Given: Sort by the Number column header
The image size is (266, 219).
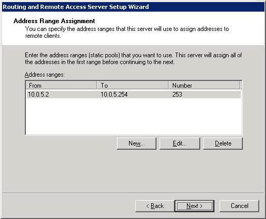Looking at the screenshot, I should [204, 86].
